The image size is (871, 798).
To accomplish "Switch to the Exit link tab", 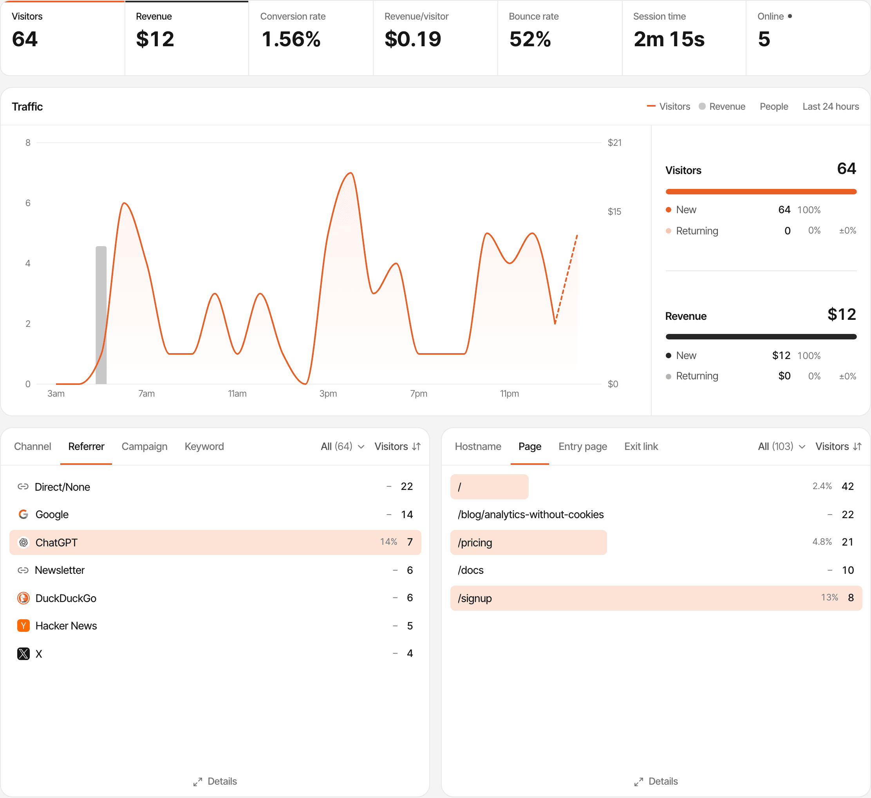I will (x=641, y=446).
